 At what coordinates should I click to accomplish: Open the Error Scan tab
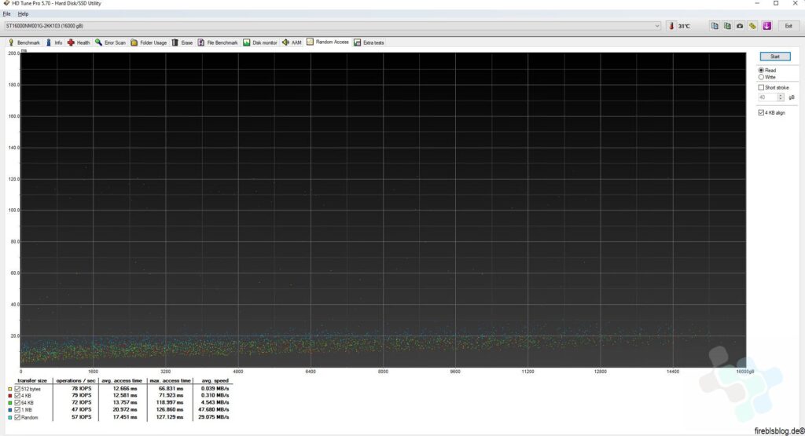tap(110, 42)
